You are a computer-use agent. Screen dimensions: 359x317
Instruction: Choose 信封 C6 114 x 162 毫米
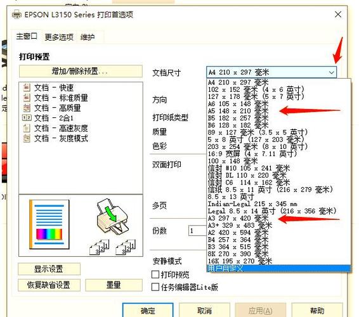point(278,183)
